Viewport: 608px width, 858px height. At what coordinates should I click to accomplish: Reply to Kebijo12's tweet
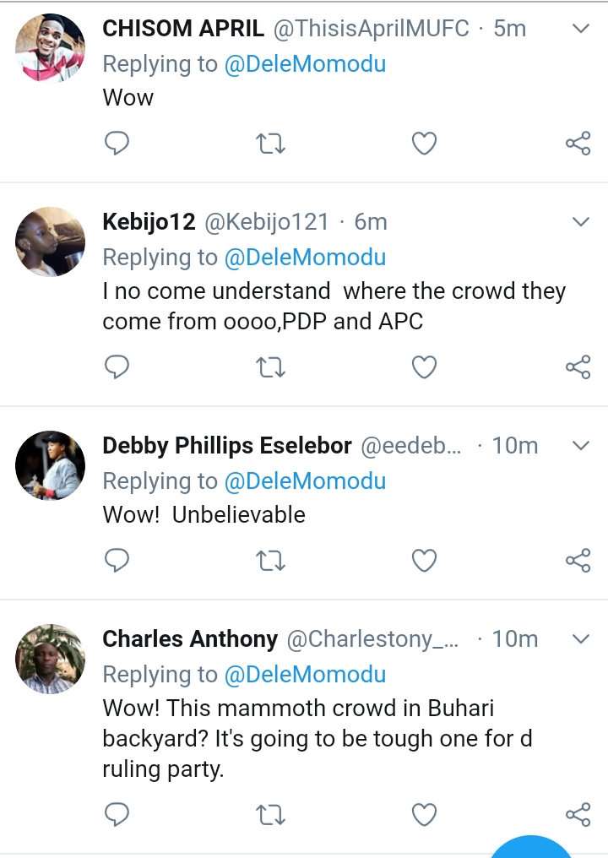point(117,367)
